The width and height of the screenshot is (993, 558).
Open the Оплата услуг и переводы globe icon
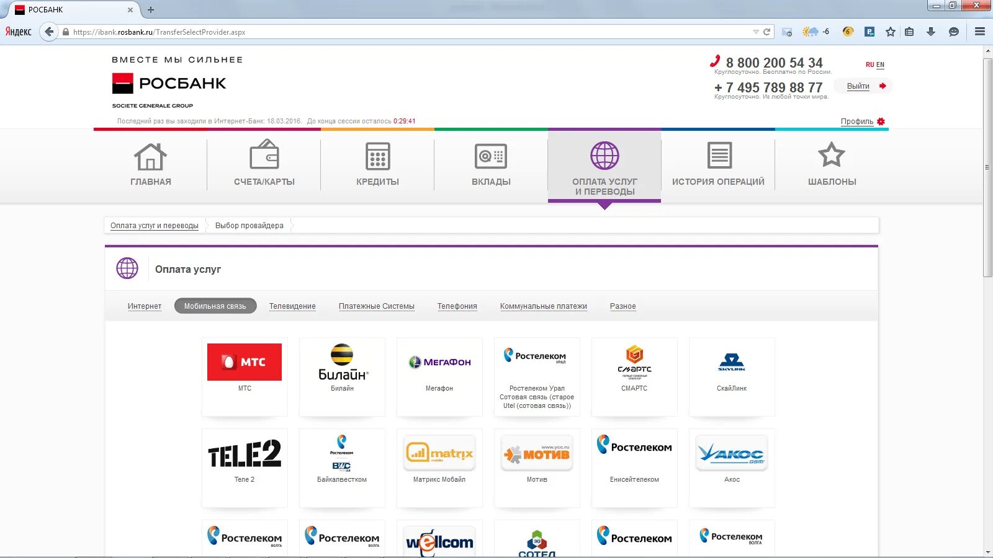[x=604, y=156]
